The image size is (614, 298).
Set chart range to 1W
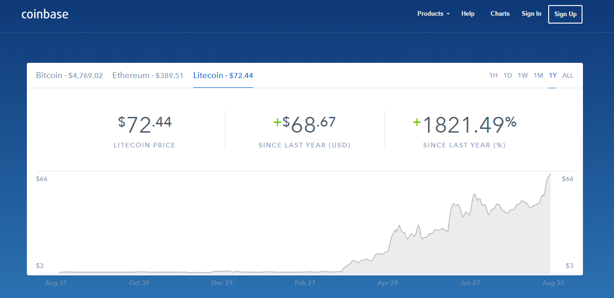[523, 75]
